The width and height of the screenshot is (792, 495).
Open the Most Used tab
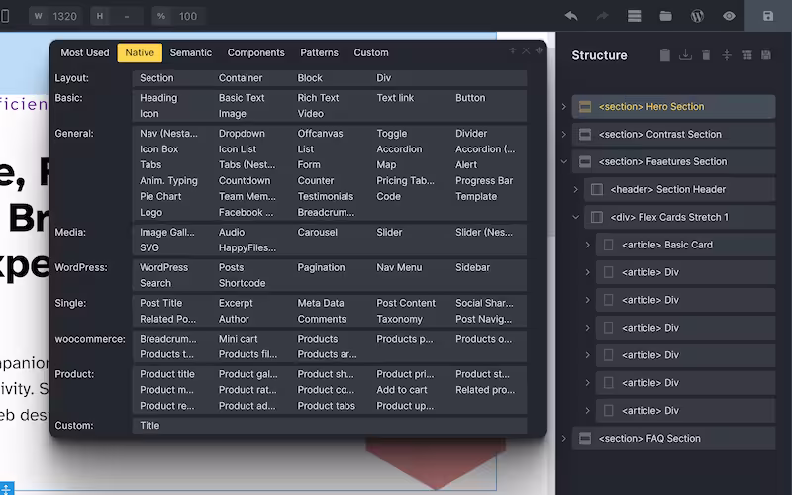(x=85, y=53)
